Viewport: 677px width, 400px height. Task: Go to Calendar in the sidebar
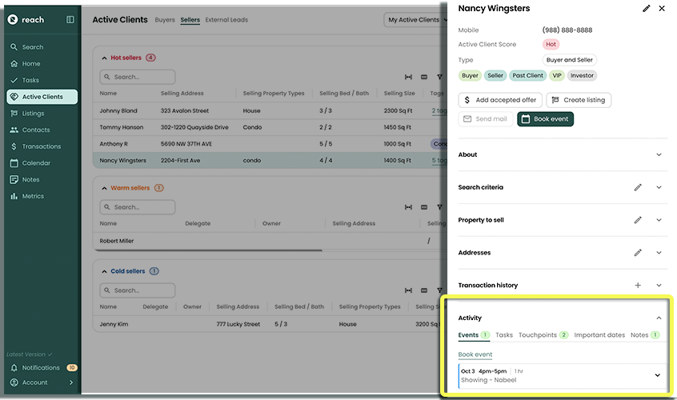[36, 163]
